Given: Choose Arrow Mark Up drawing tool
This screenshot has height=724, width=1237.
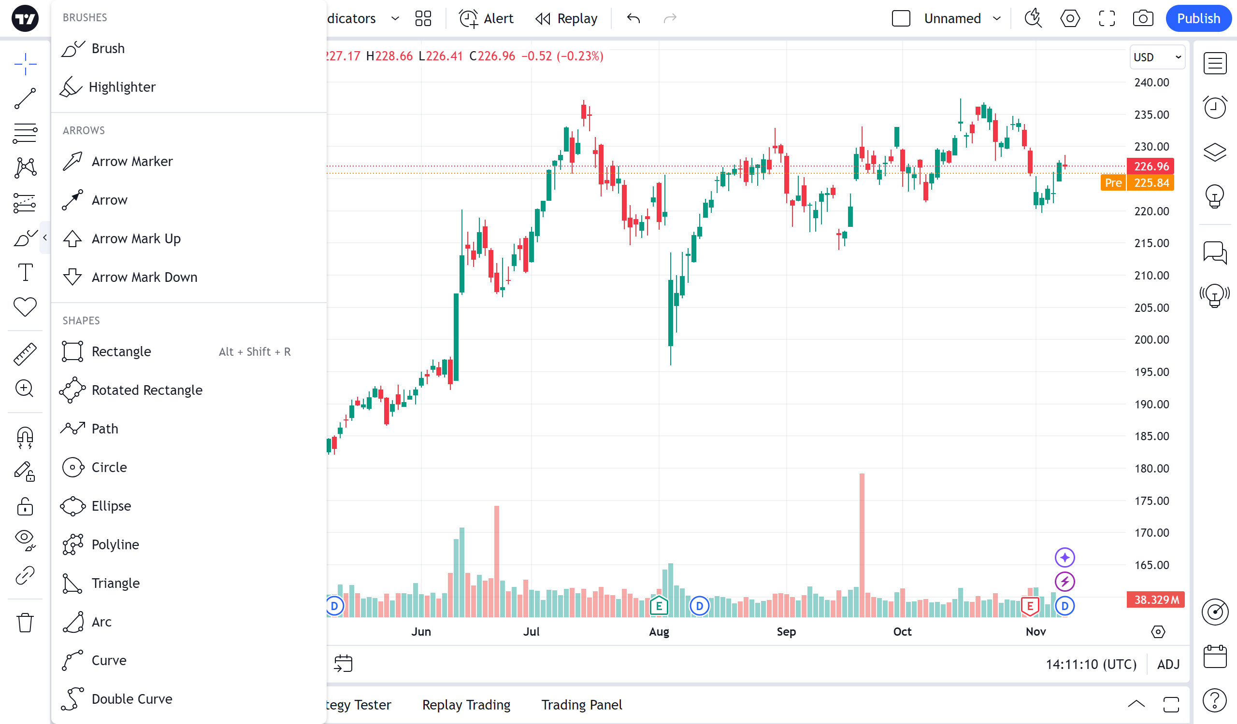Looking at the screenshot, I should [x=136, y=239].
